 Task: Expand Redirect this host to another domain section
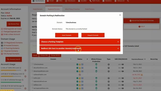coord(80,48)
